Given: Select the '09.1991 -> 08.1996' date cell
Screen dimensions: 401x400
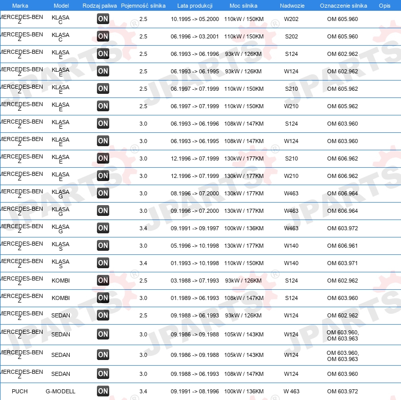Looking at the screenshot, I should (x=195, y=391).
